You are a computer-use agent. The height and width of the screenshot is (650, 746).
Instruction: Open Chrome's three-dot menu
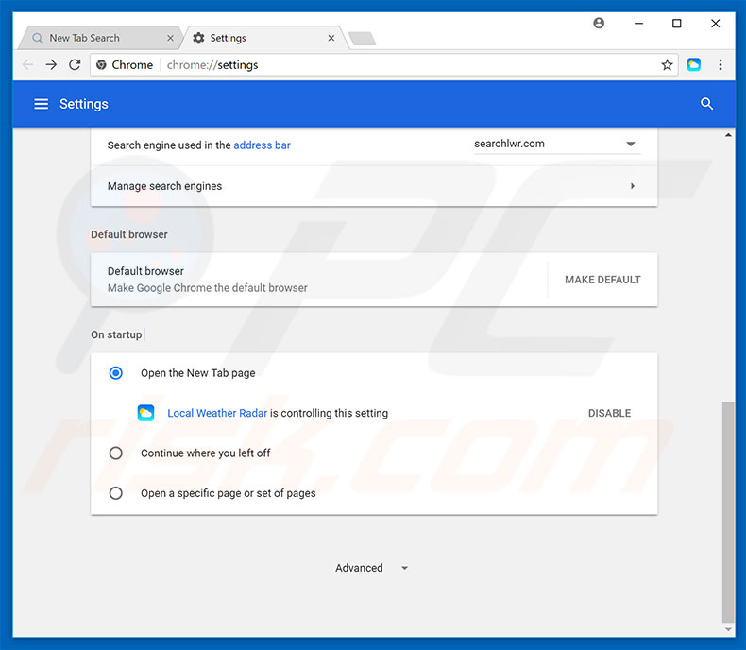point(721,65)
